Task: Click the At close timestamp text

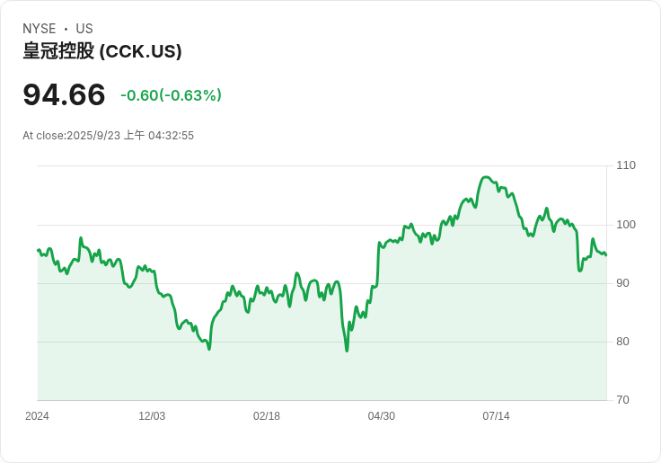Action: click(x=108, y=136)
